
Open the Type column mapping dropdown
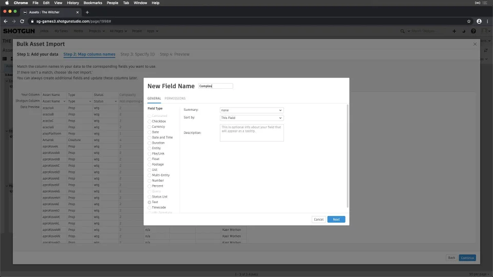tap(80, 101)
